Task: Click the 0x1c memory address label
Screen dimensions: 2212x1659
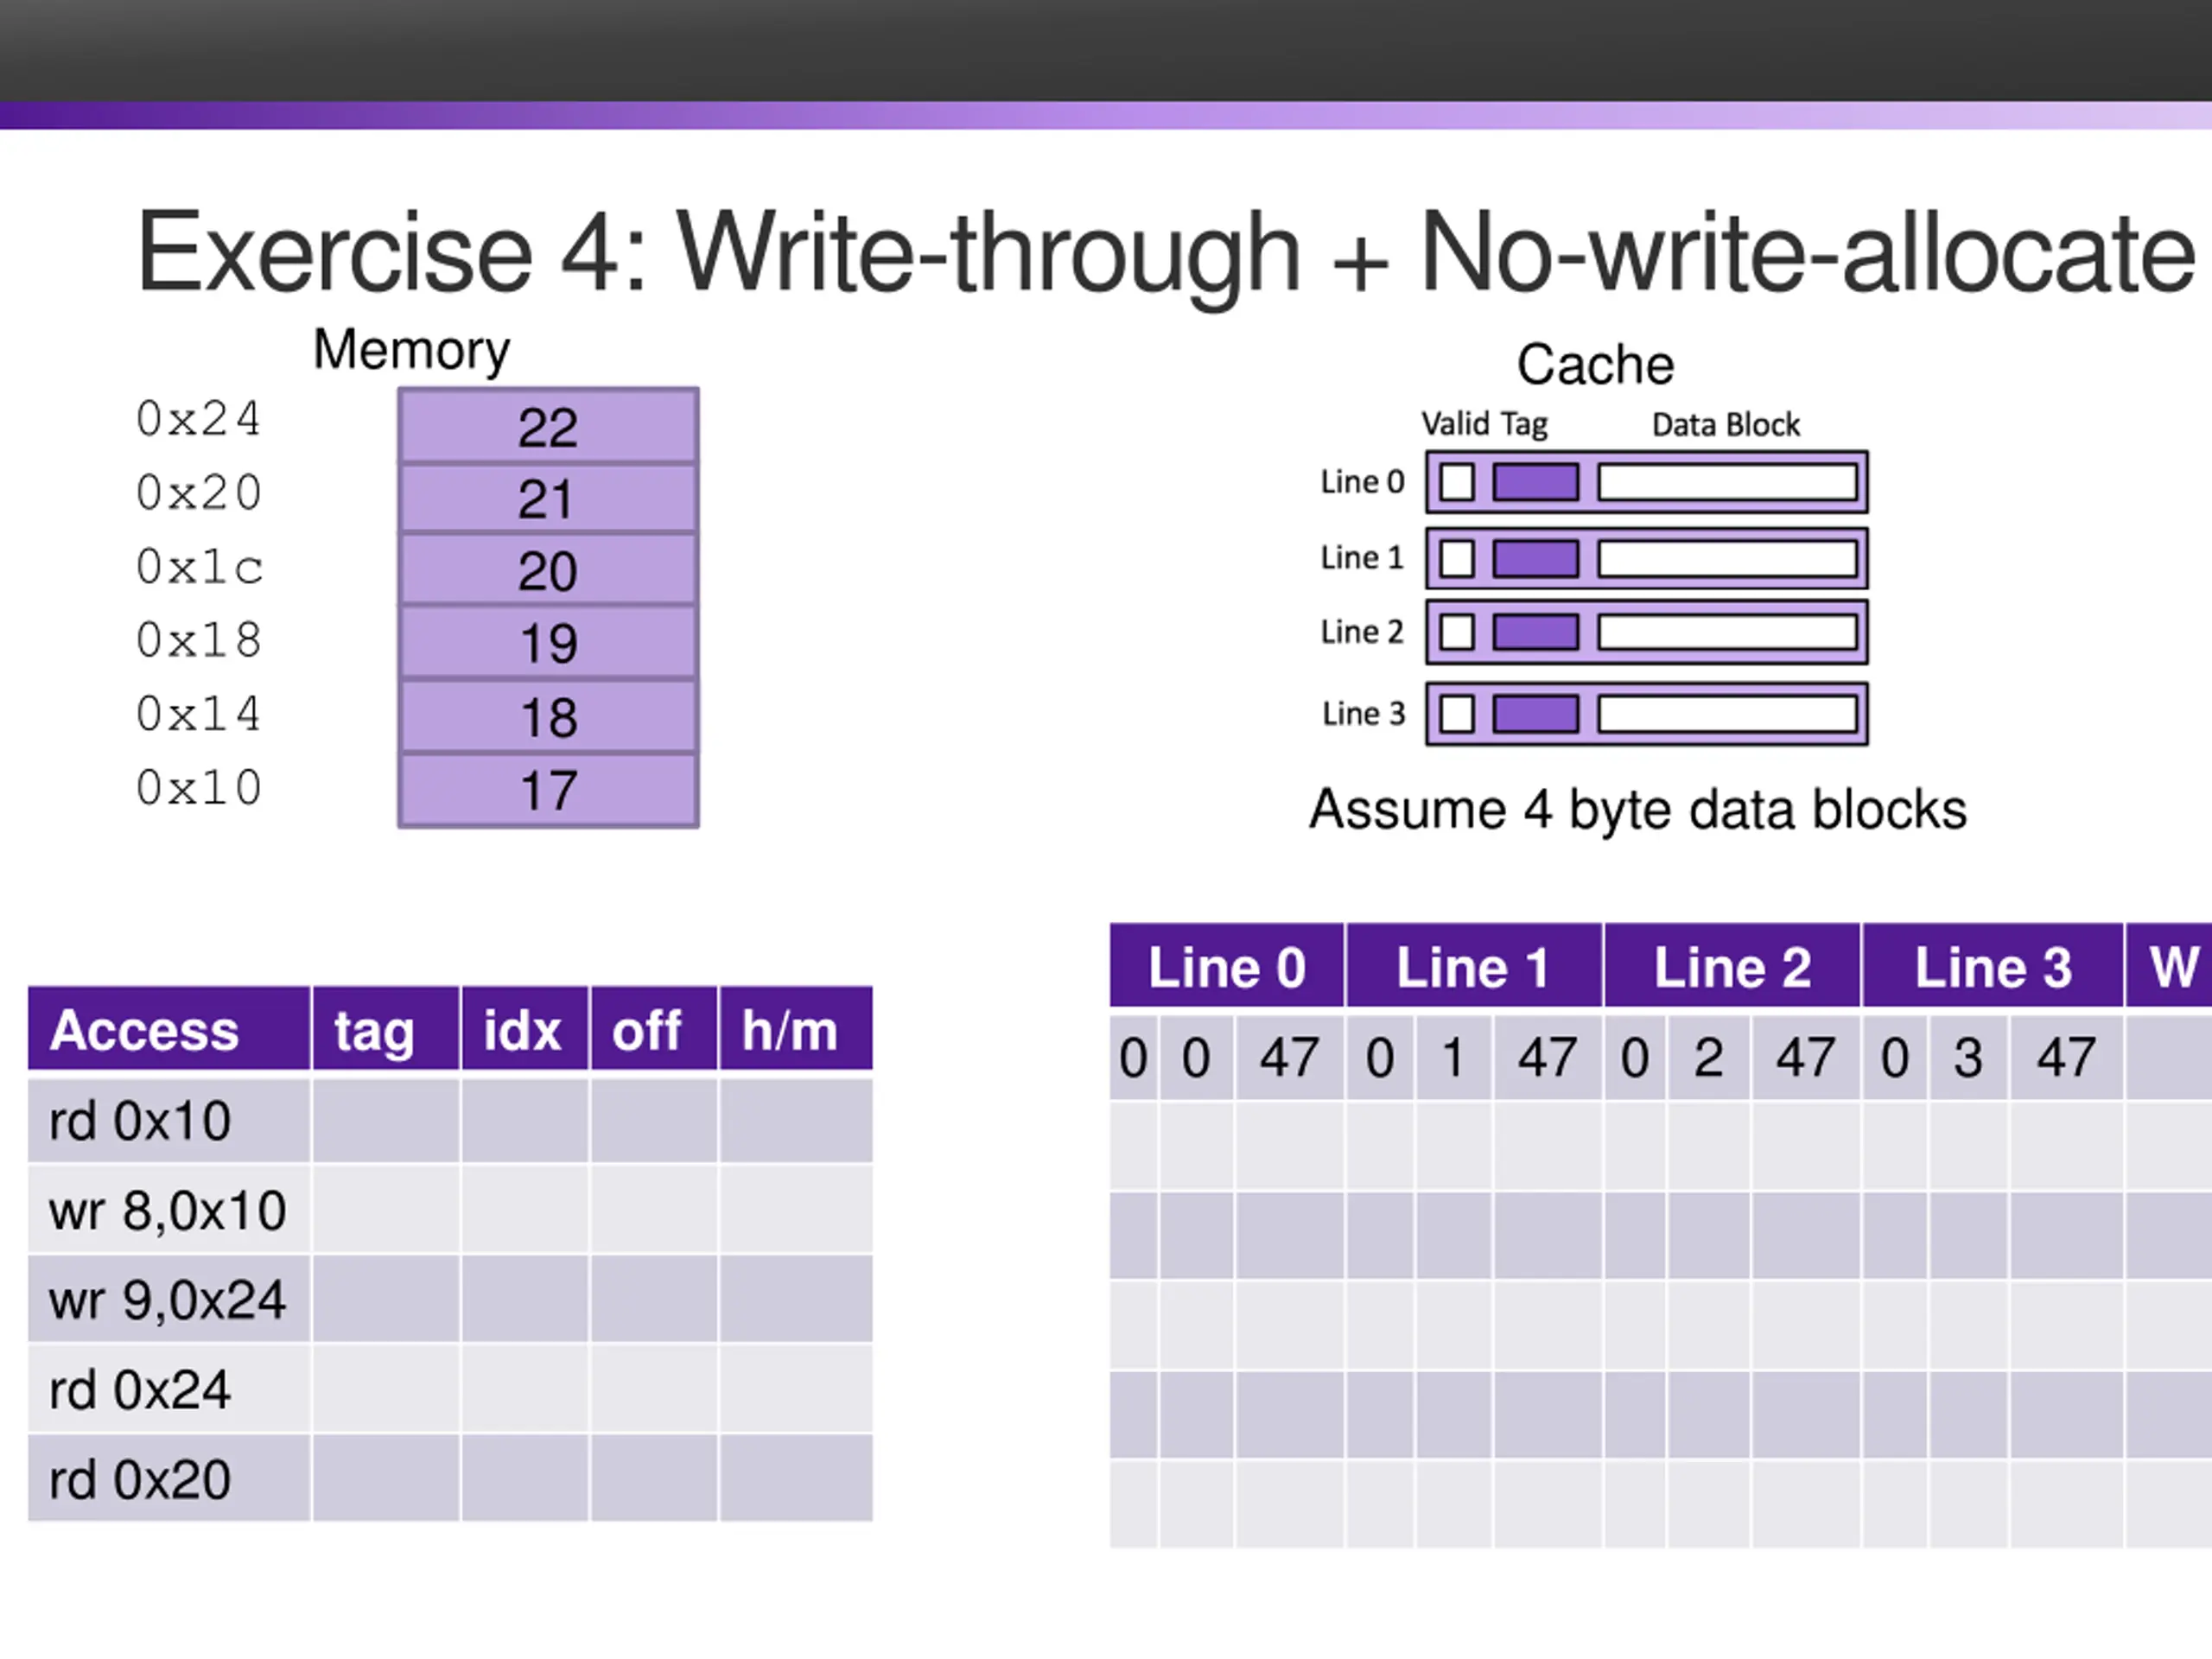Action: [x=199, y=567]
